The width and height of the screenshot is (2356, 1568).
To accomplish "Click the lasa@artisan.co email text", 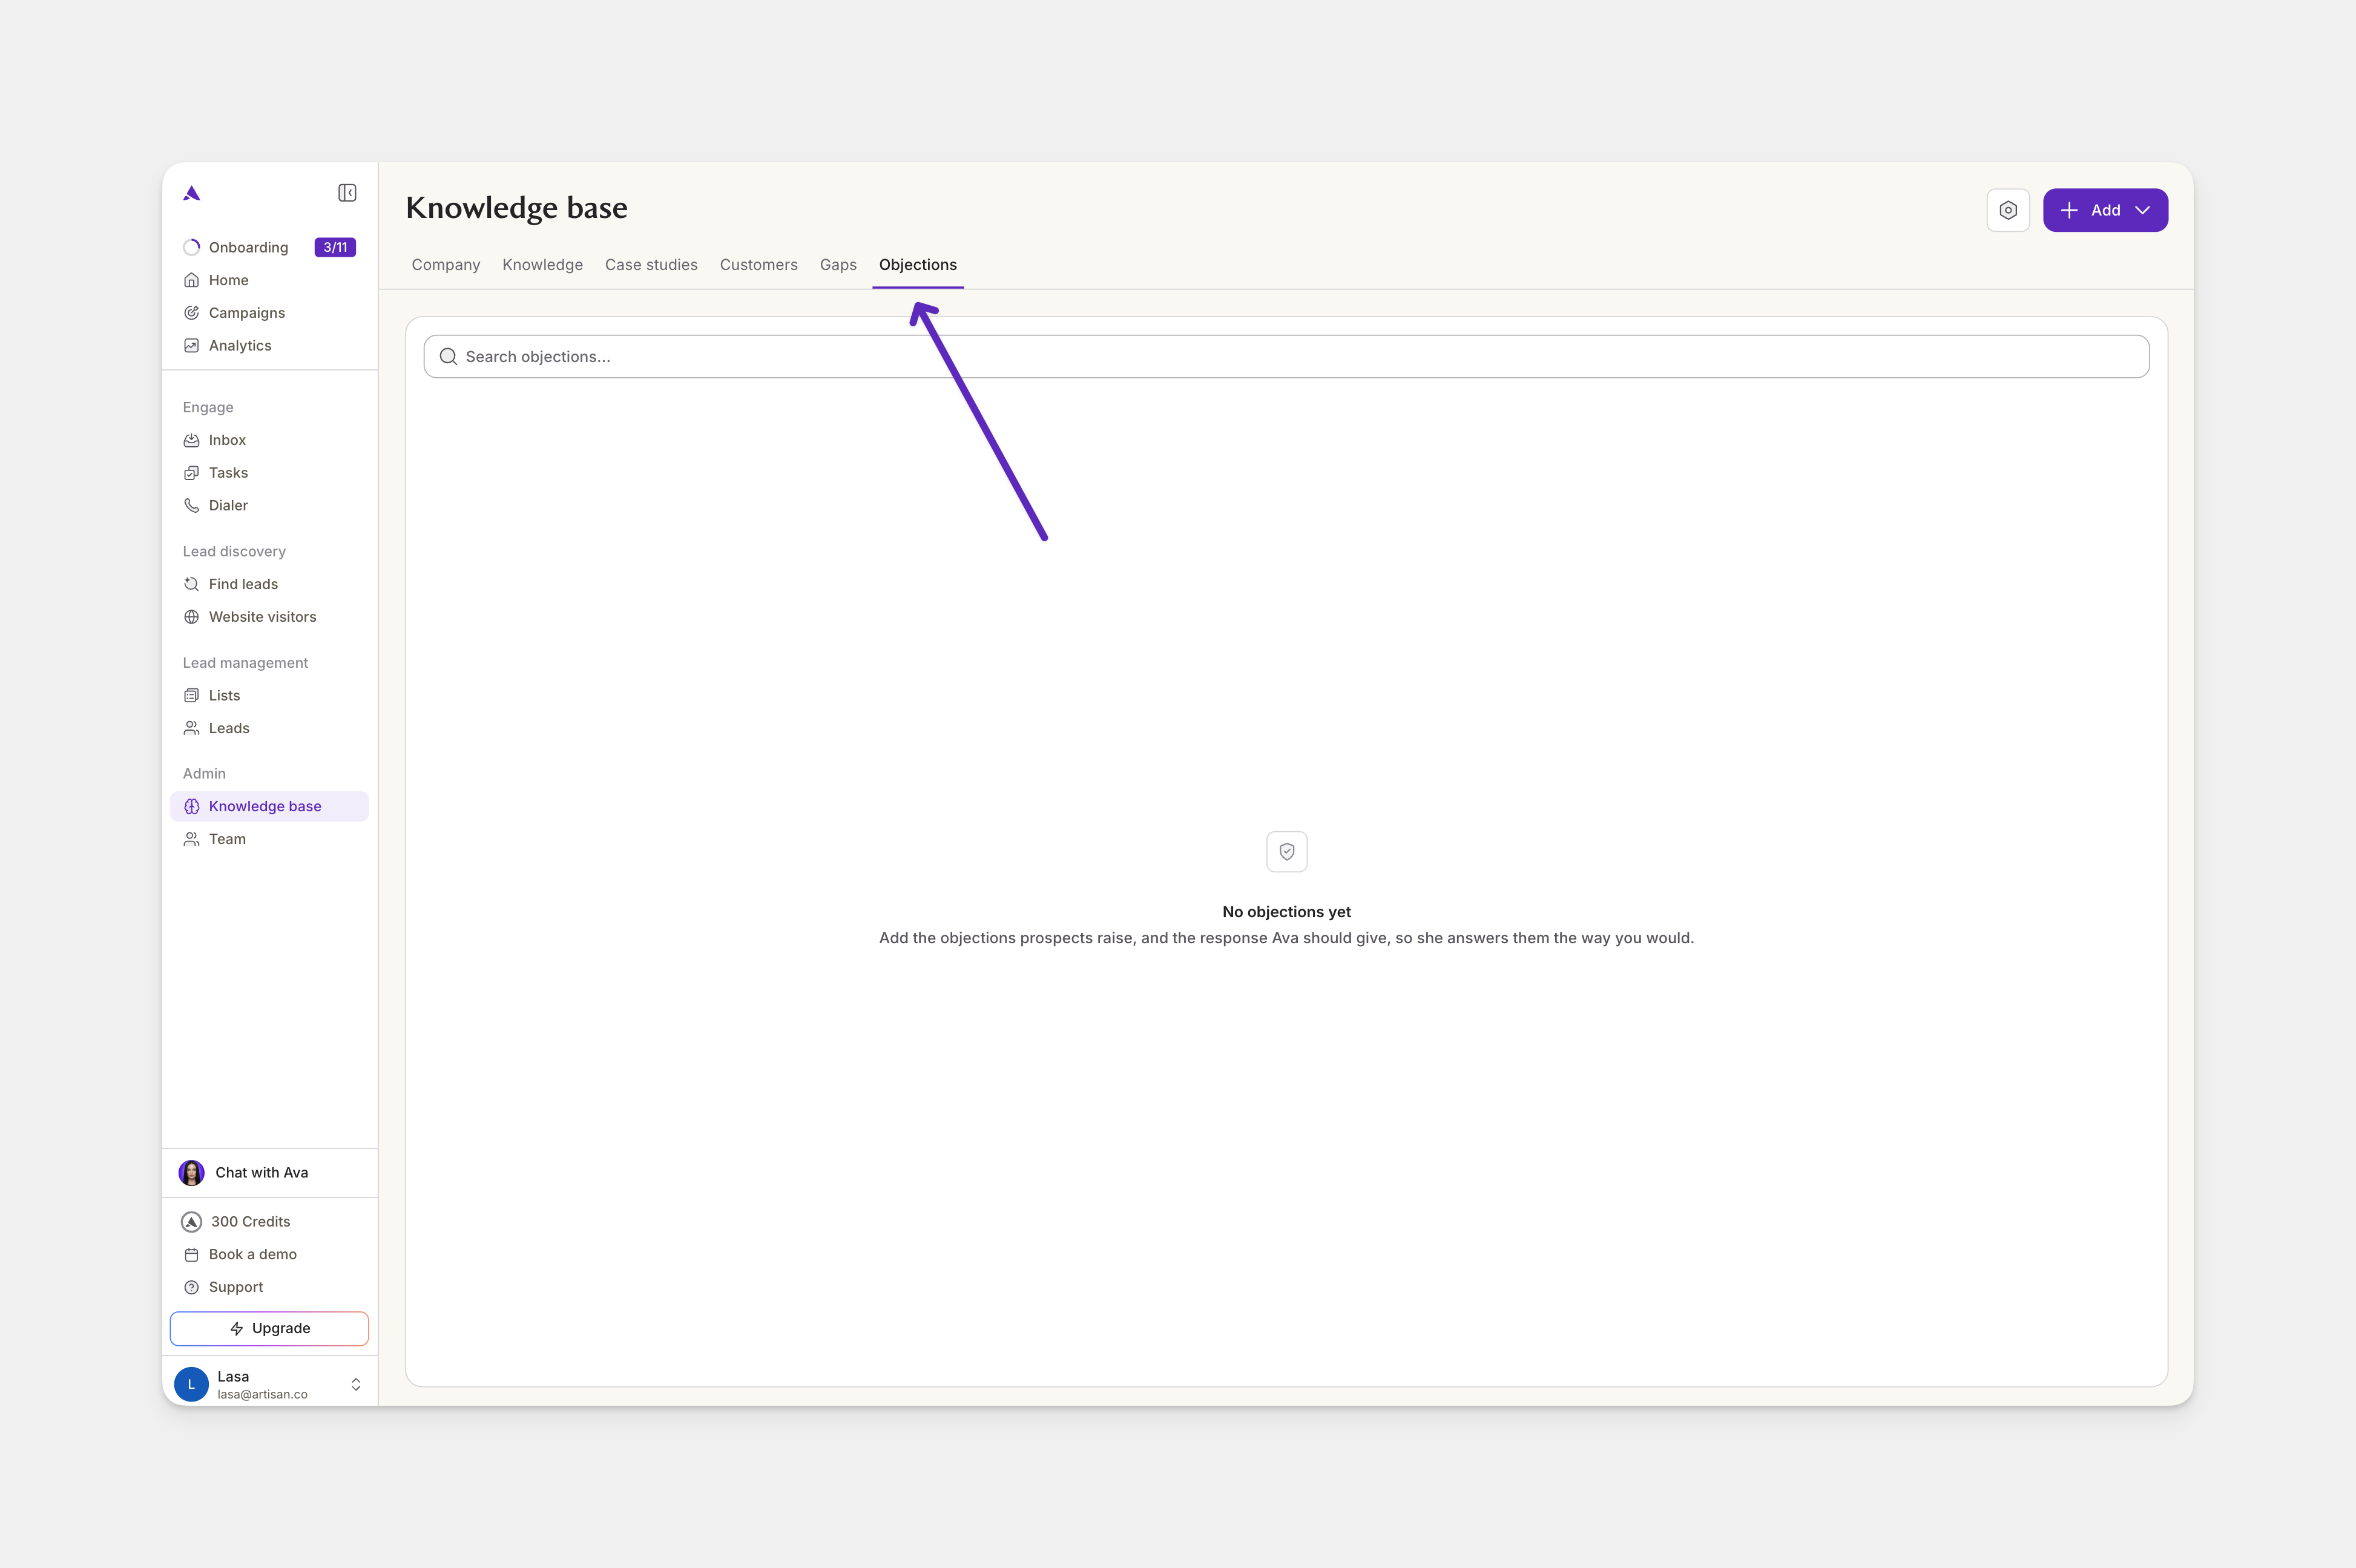I will tap(262, 1394).
